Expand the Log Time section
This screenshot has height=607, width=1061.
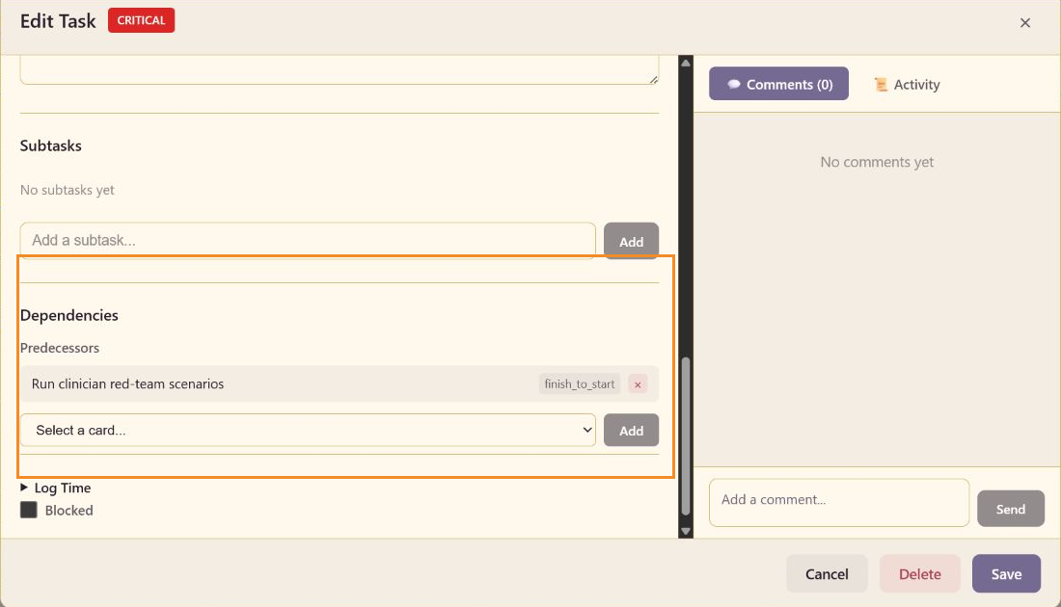(x=56, y=488)
